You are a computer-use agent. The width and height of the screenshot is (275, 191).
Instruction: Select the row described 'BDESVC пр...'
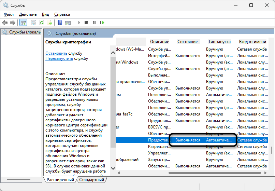(192, 127)
